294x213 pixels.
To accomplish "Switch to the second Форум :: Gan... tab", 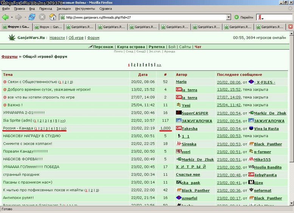I will [48, 27].
